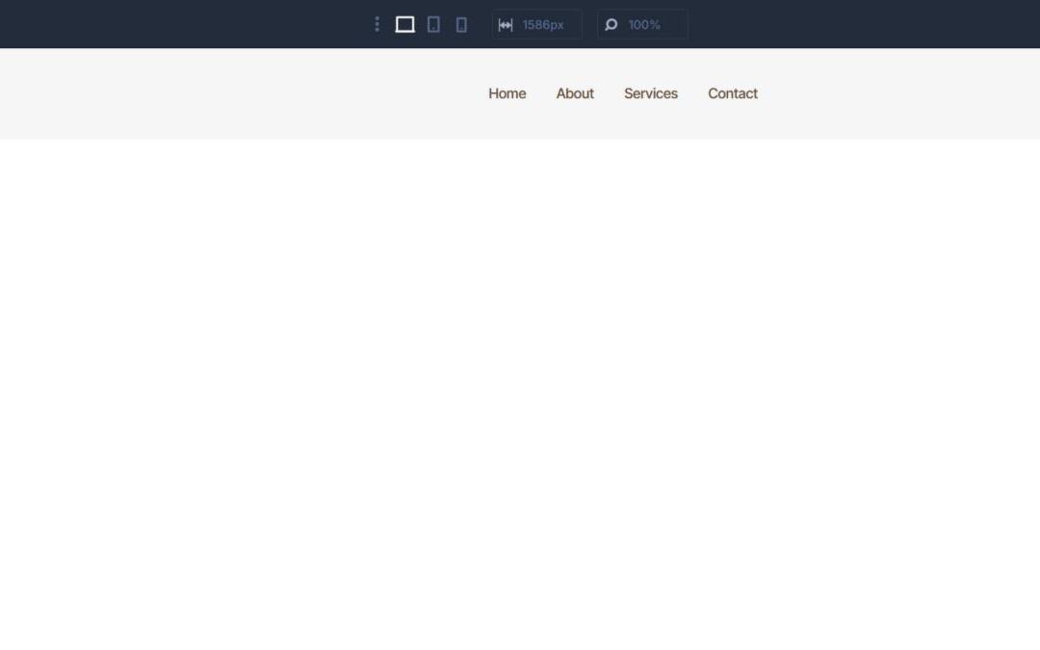Screen dimensions: 1040x650
Task: Click the magnifier beside the 100% value
Action: click(611, 24)
